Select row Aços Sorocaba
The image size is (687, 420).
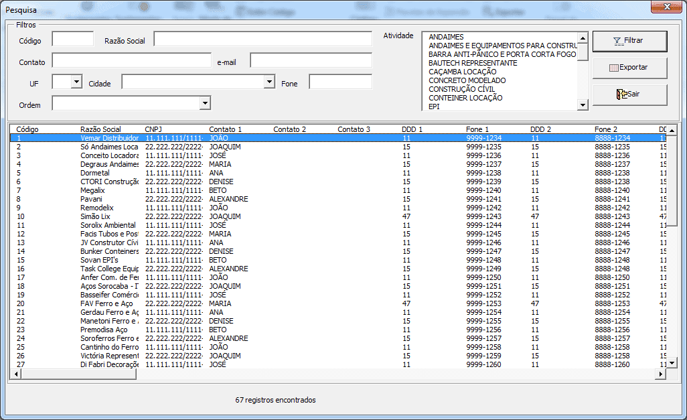(338, 286)
